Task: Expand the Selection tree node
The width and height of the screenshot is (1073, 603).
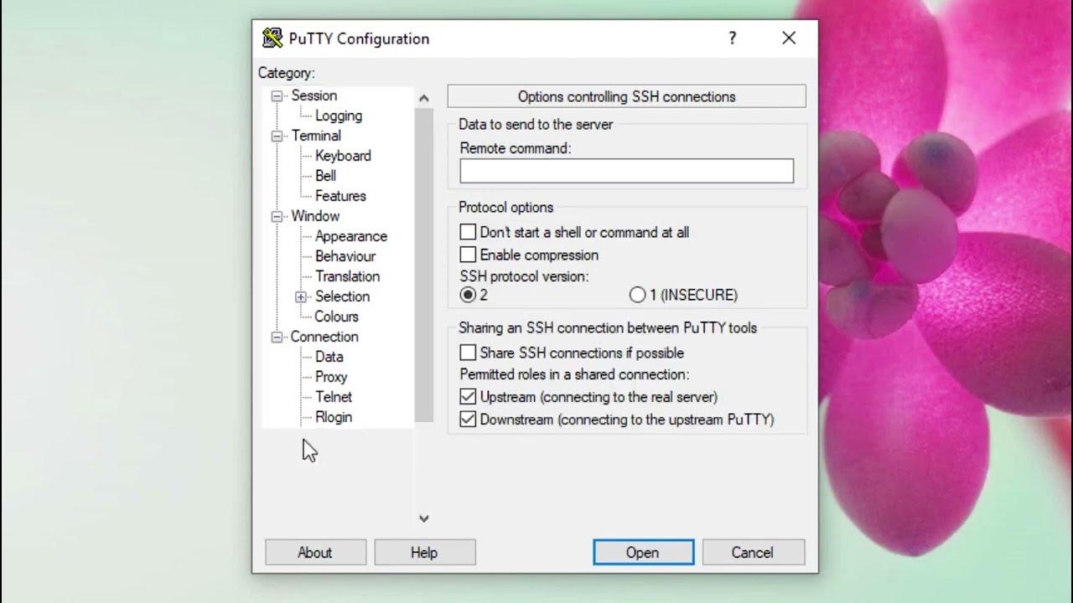Action: 301,297
